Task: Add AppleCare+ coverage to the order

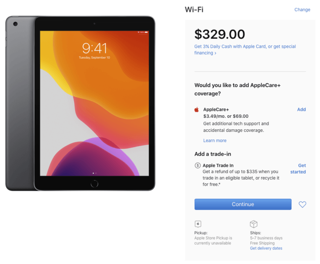Action: coord(301,109)
